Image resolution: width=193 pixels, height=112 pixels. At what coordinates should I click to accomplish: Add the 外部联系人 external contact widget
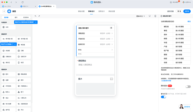tap(24, 86)
